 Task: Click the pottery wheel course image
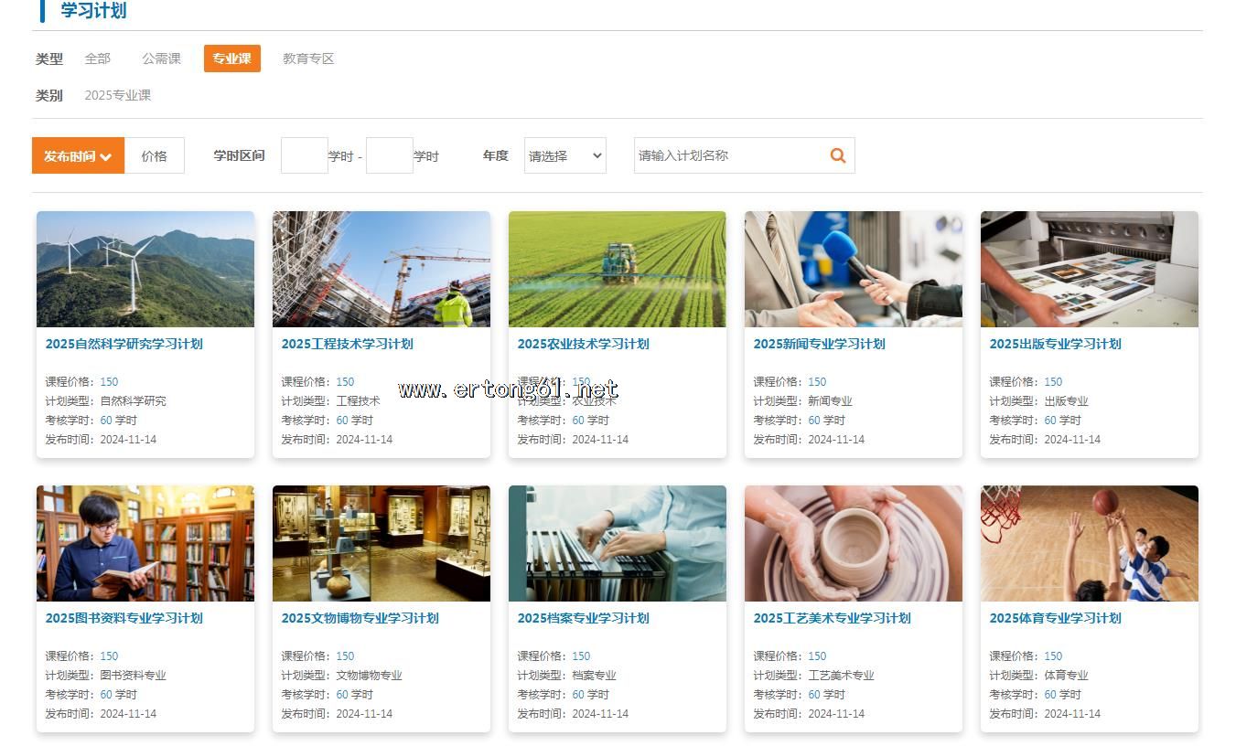click(853, 543)
